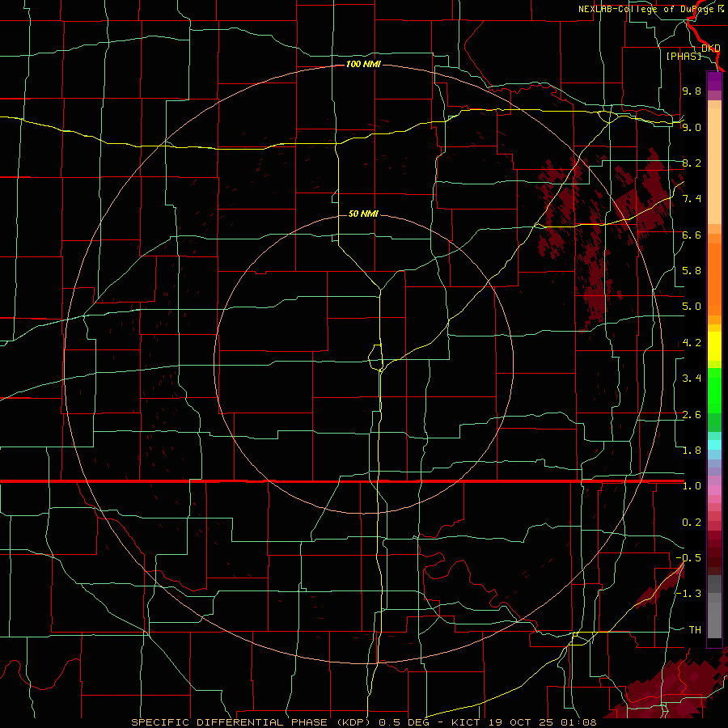The width and height of the screenshot is (728, 728).
Task: Click the 50 NMI range ring label
Action: tap(363, 214)
